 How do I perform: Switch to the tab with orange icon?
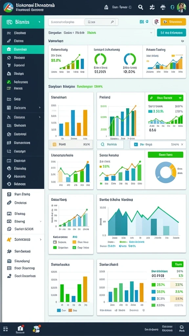pyautogui.click(x=71, y=145)
